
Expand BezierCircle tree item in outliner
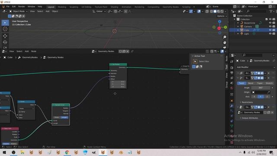(238, 23)
